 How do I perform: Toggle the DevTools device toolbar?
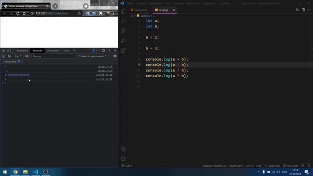click(9, 51)
